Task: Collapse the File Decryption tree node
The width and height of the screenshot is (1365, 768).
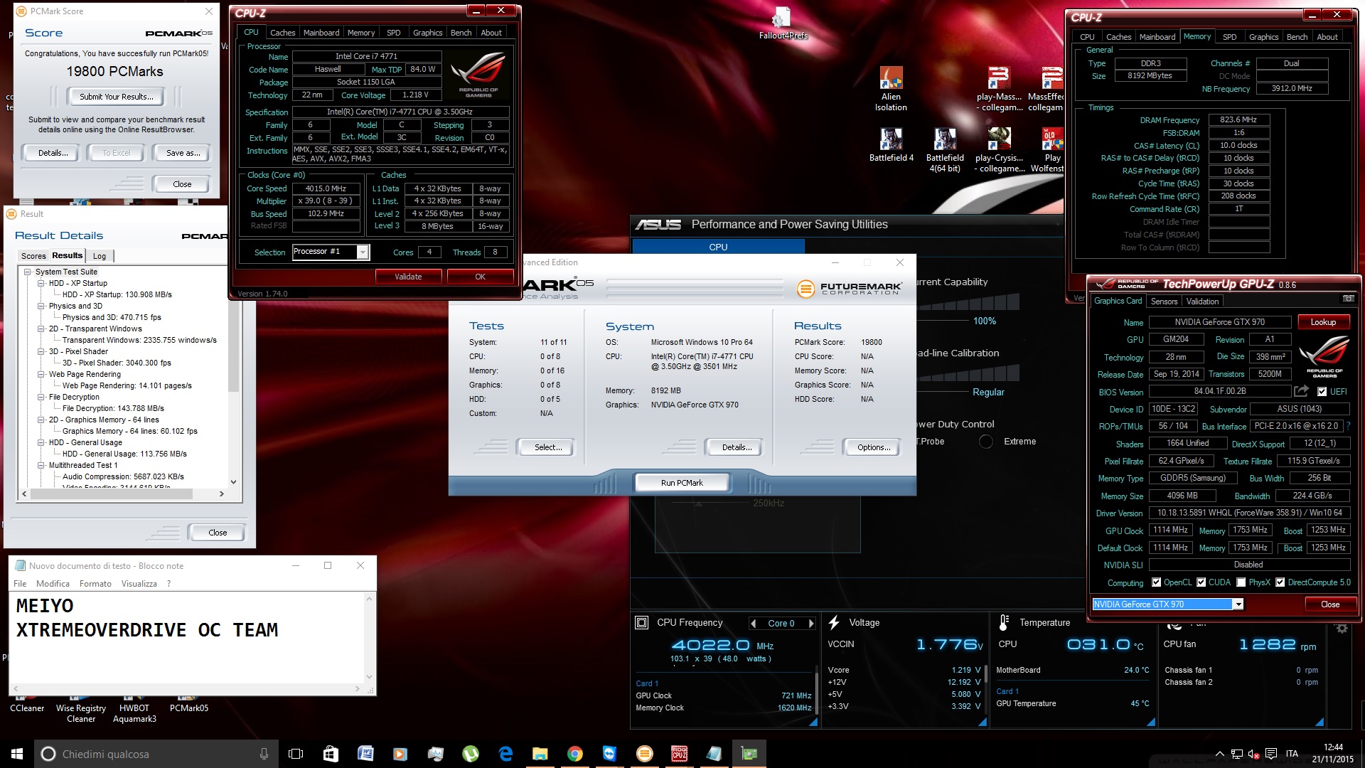Action: pos(41,397)
